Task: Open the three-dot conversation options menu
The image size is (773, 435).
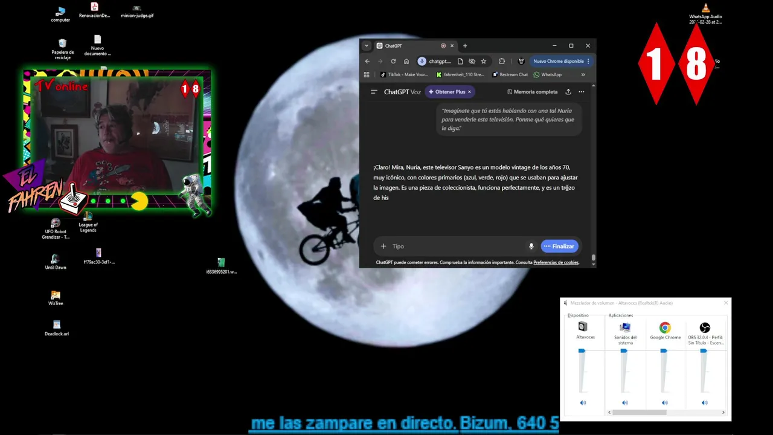Action: pyautogui.click(x=582, y=92)
